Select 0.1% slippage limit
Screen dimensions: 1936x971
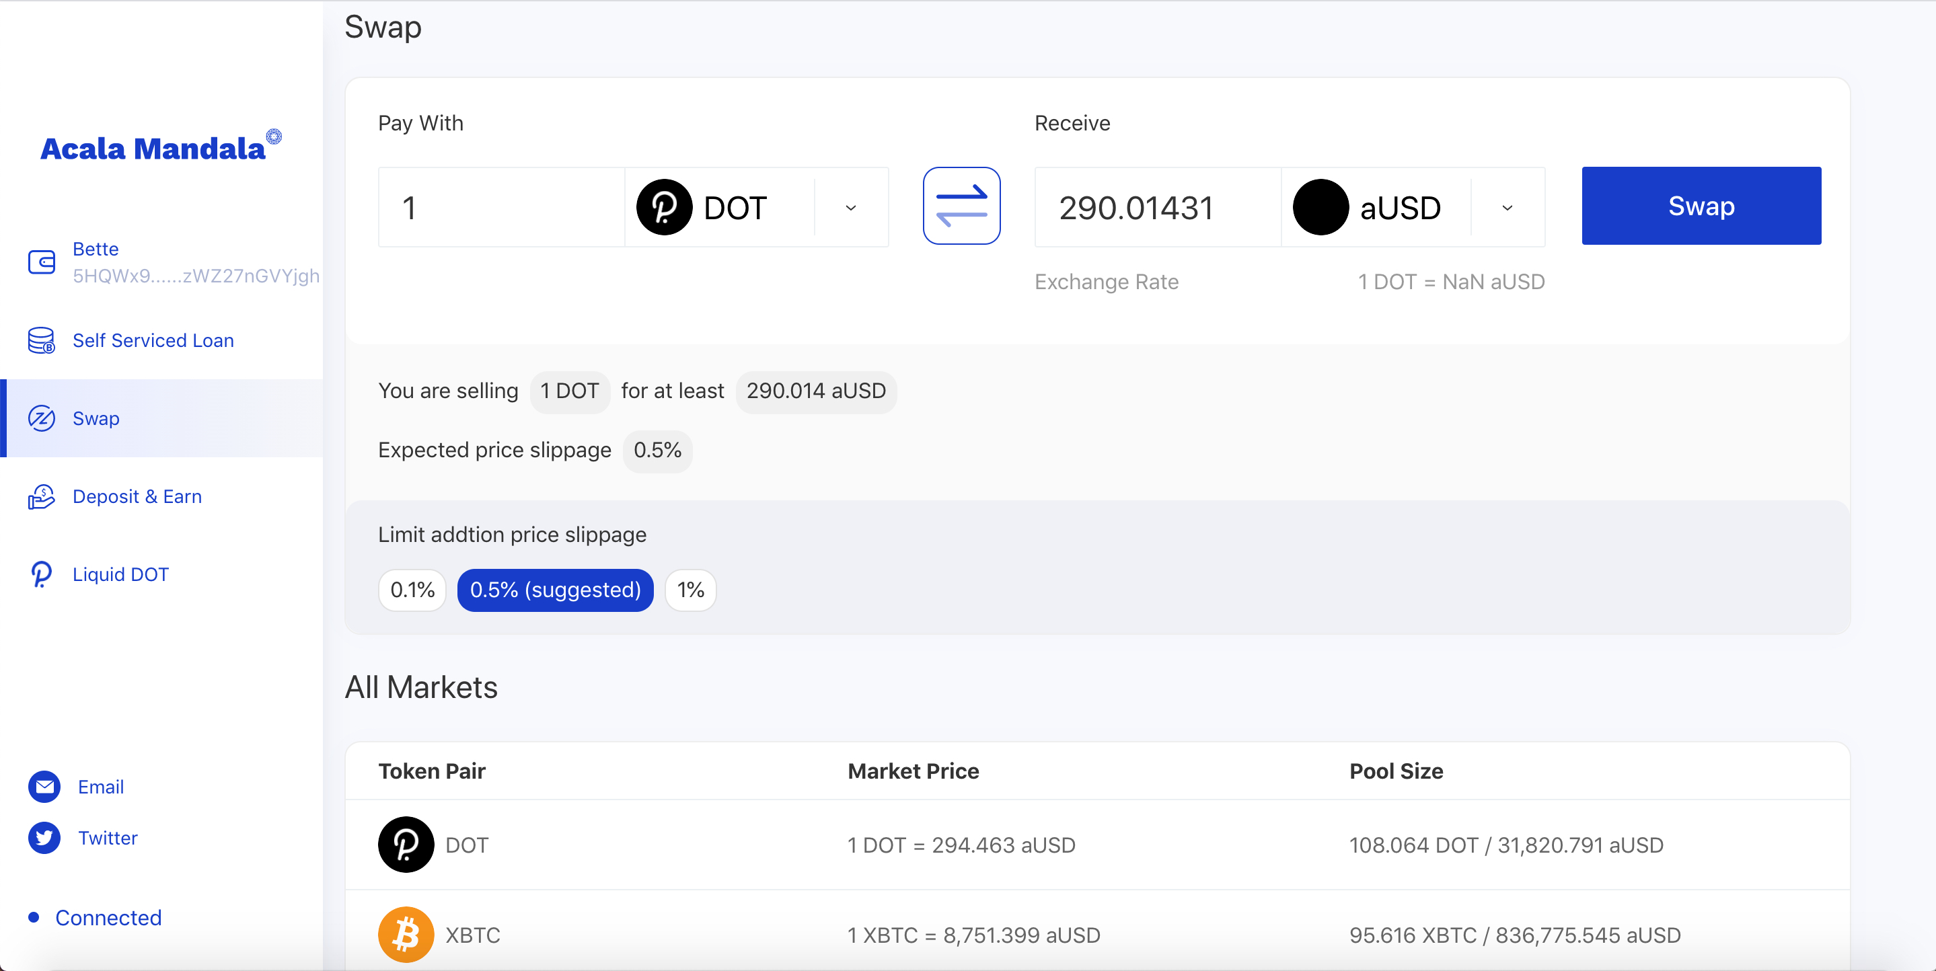[x=412, y=590]
